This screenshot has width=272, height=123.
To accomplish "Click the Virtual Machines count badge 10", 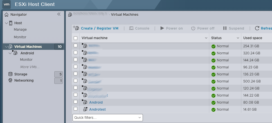I will coord(59,47).
